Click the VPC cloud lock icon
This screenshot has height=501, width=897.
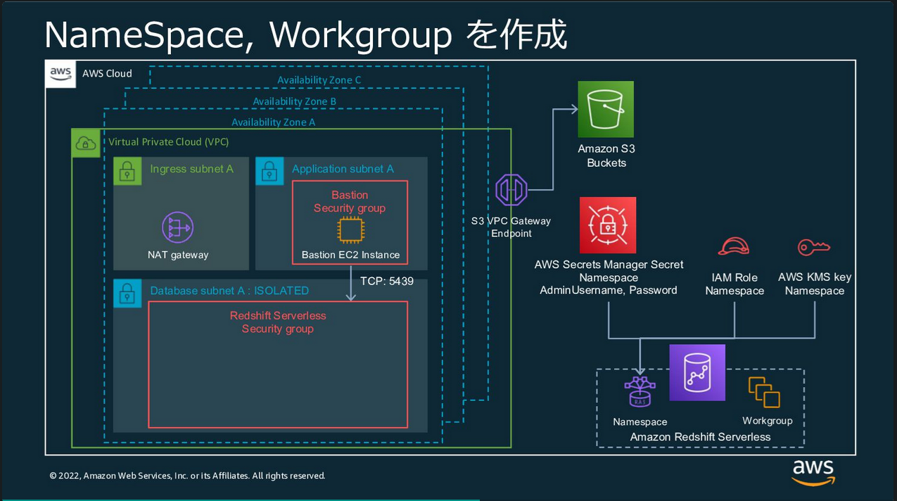point(86,144)
